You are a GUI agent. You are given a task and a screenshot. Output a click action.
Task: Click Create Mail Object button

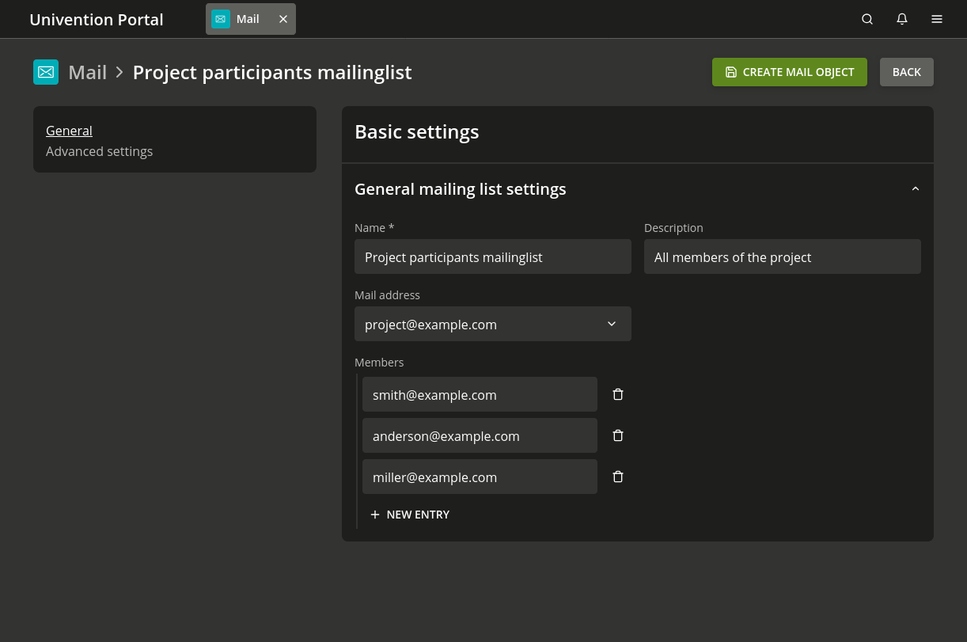[x=789, y=72]
